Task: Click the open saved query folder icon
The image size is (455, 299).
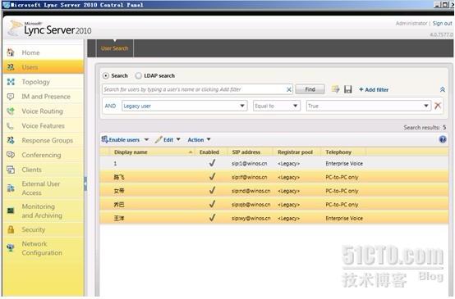Action: 335,89
